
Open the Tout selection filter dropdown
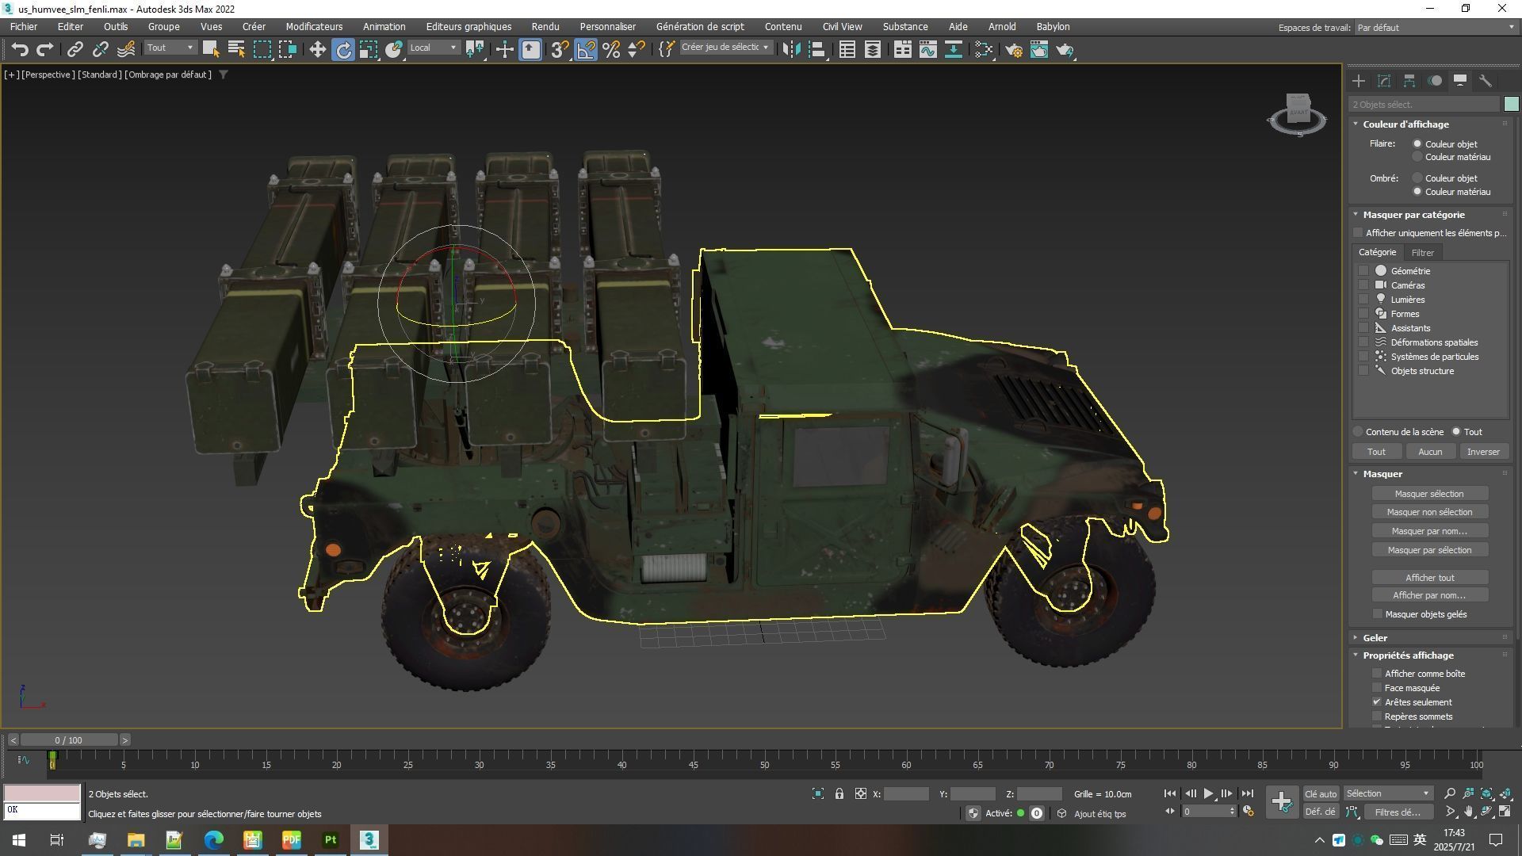pos(170,48)
